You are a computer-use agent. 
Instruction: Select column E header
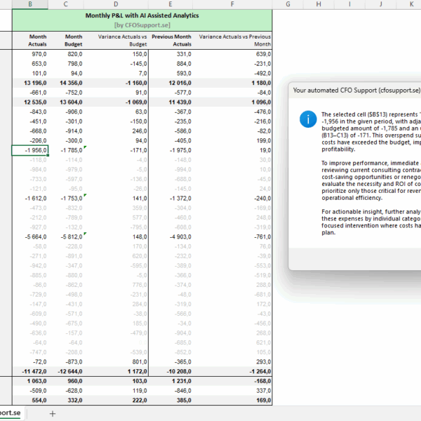tap(171, 4)
